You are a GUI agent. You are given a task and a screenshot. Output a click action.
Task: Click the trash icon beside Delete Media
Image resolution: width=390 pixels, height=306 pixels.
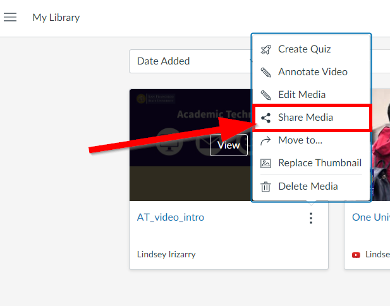point(265,187)
